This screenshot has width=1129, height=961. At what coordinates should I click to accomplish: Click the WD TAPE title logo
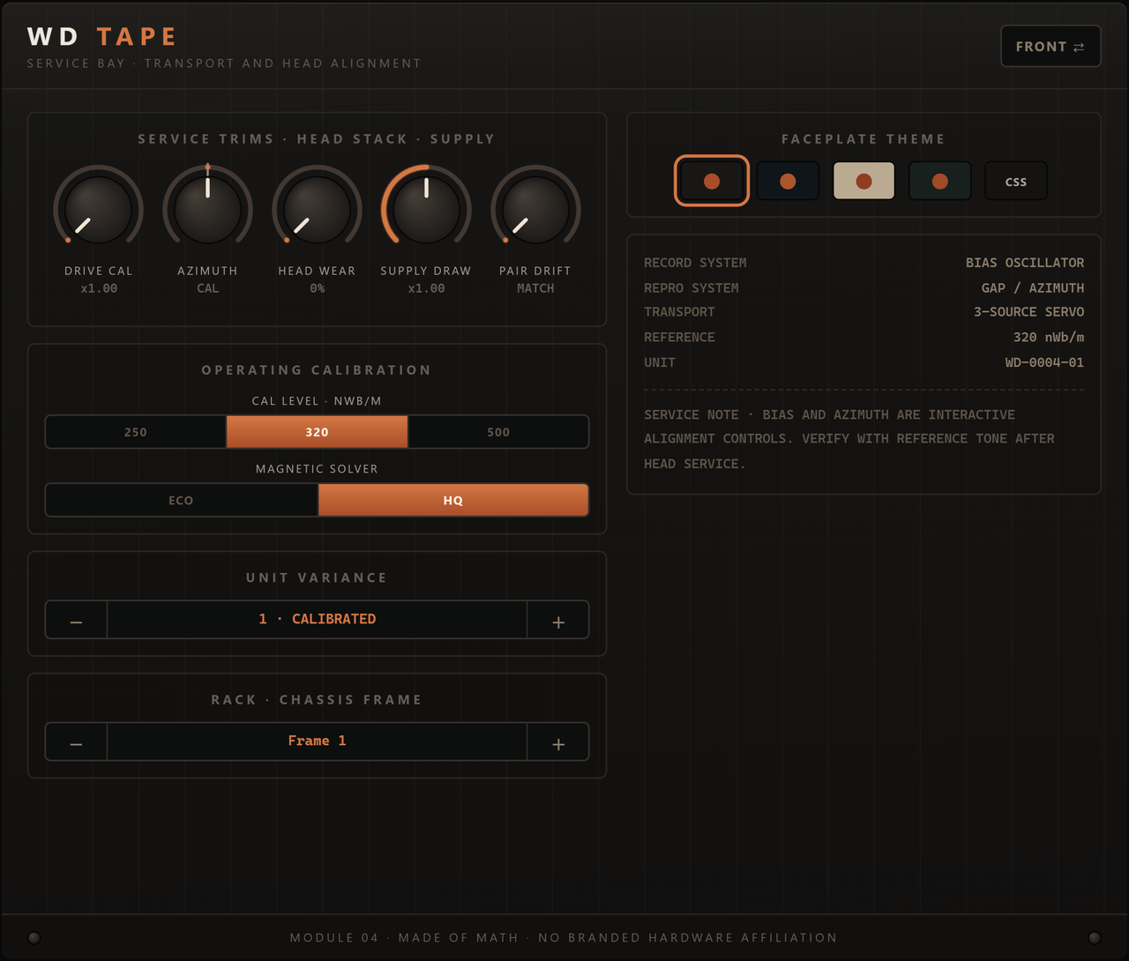point(102,36)
